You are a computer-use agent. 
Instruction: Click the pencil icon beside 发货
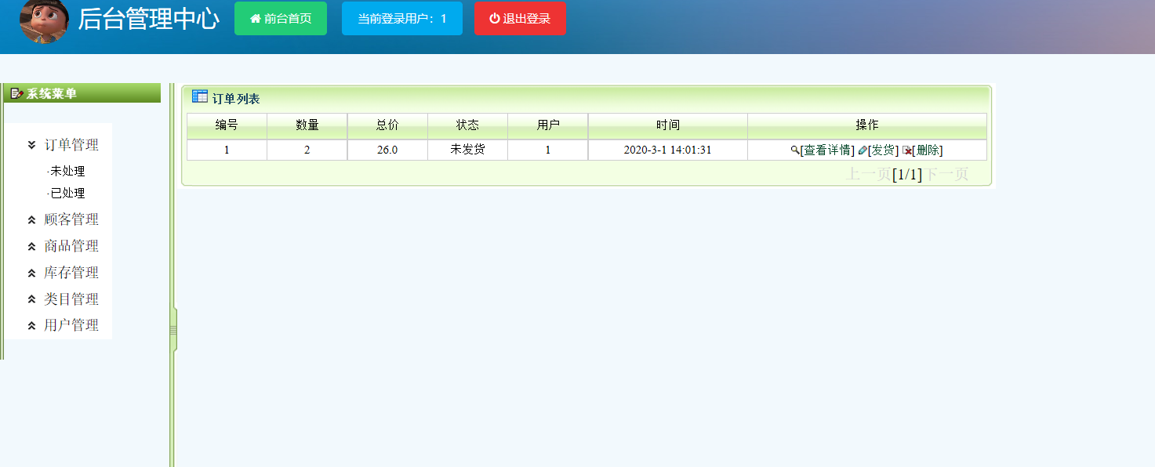point(863,150)
